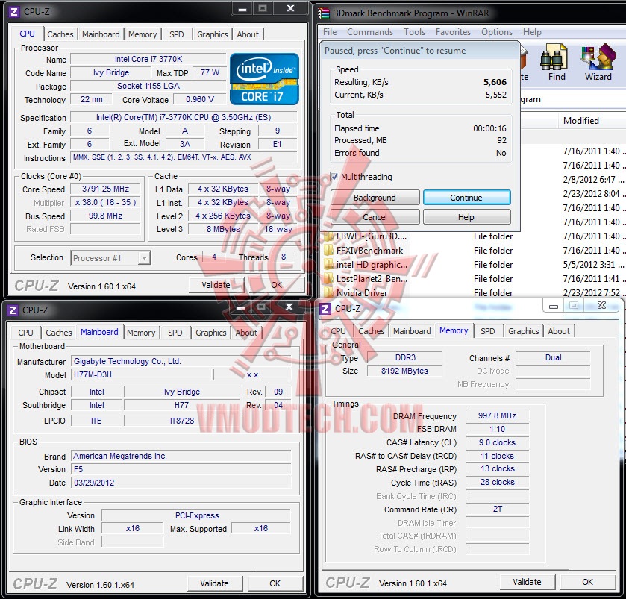Click OK in the Mainboard CPU-Z window
The image size is (626, 599).
275,583
